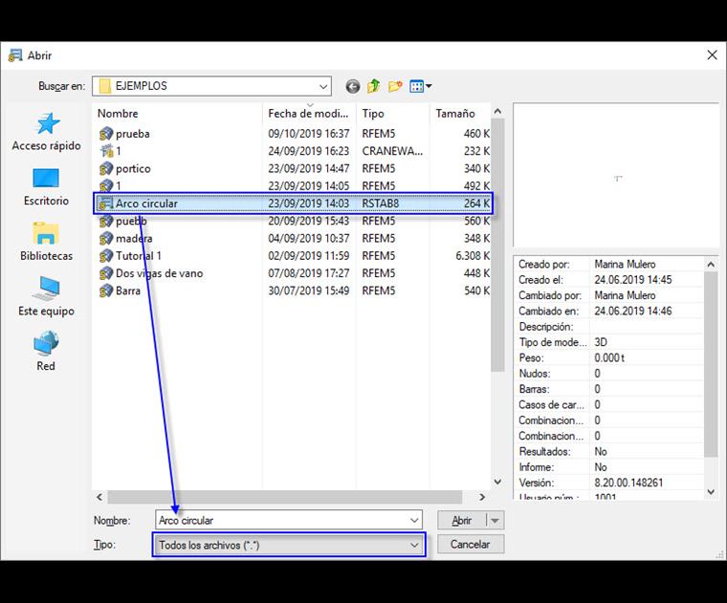Click the horizontal scrollbar thumb of file list
This screenshot has width=727, height=603.
[285, 497]
